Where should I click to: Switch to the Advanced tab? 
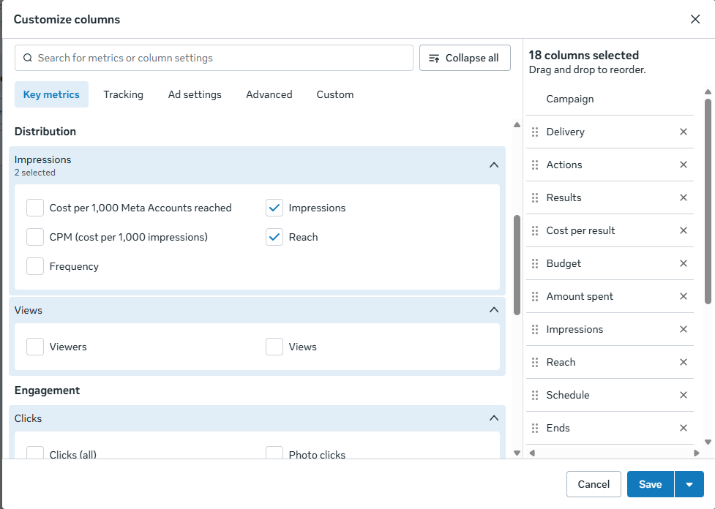269,94
